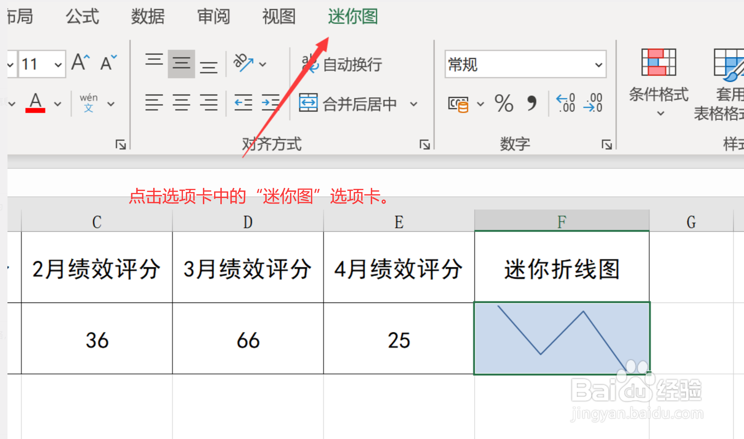Toggle middle vertical alignment
This screenshot has height=439, width=744.
(181, 64)
